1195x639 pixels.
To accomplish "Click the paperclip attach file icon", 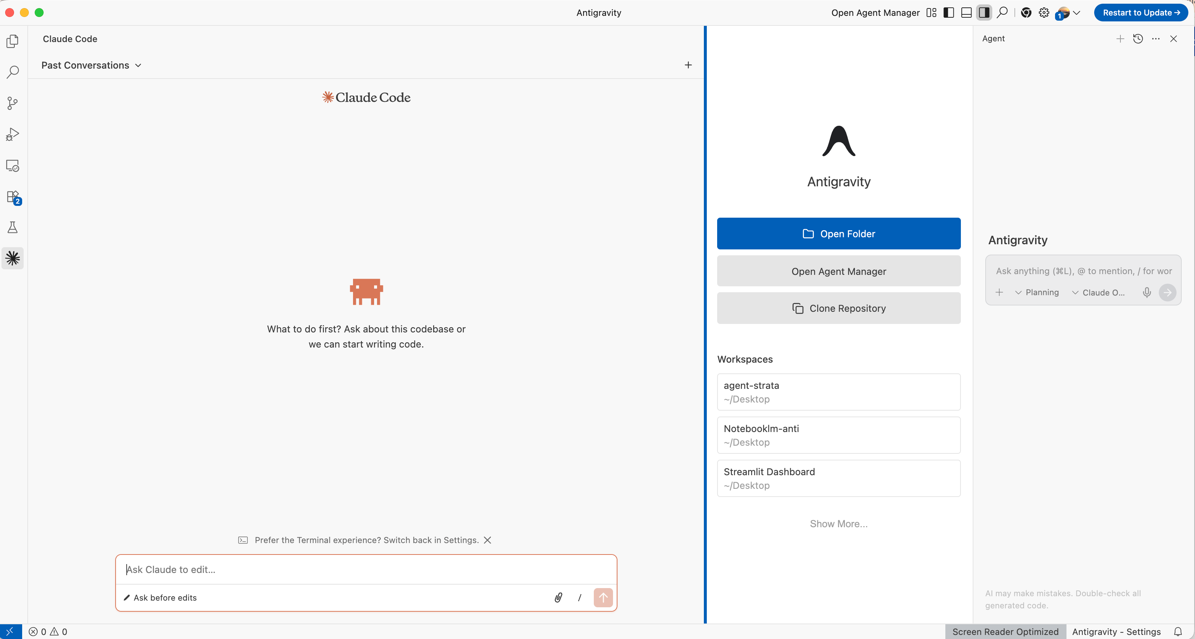I will 558,597.
